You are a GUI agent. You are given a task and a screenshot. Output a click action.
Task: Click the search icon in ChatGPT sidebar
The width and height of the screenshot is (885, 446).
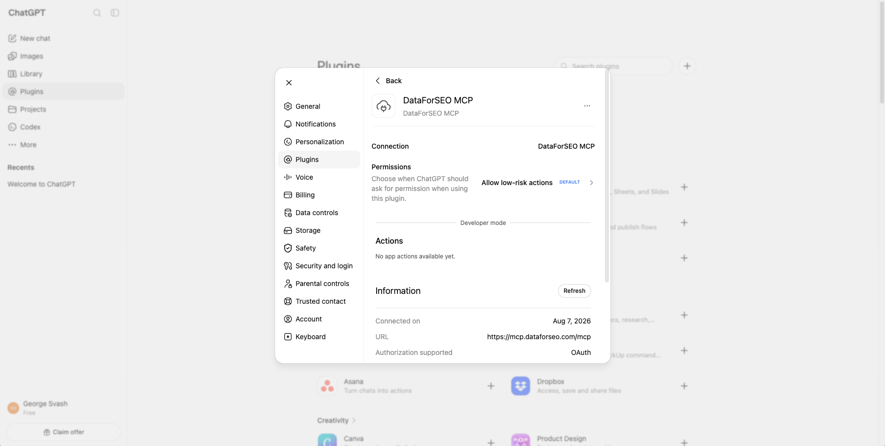pyautogui.click(x=97, y=13)
